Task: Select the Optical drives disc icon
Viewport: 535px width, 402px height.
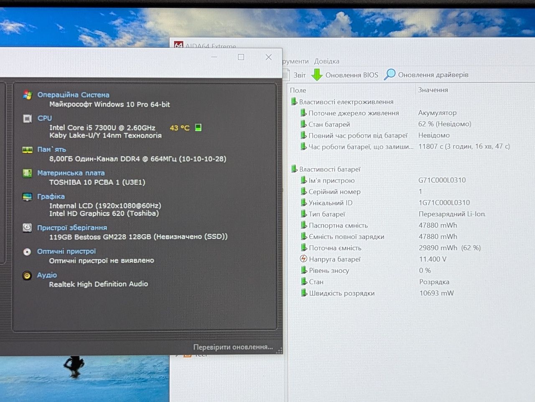Action: point(27,252)
